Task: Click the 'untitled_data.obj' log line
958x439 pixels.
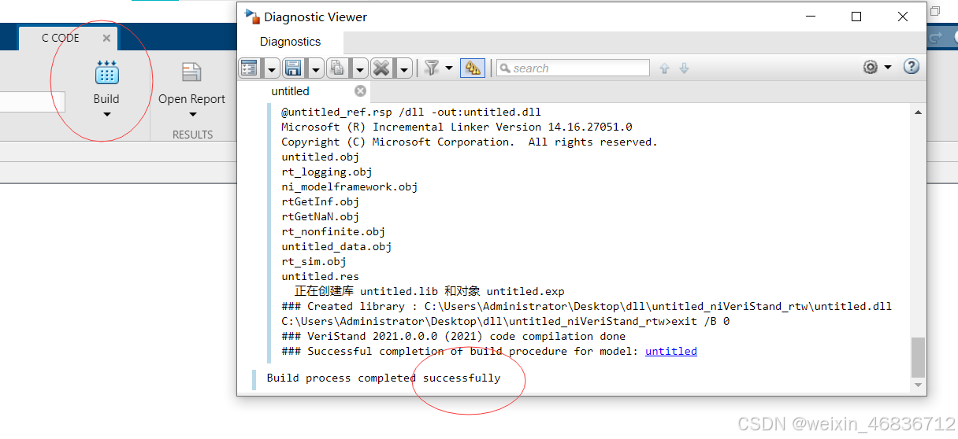Action: [336, 246]
